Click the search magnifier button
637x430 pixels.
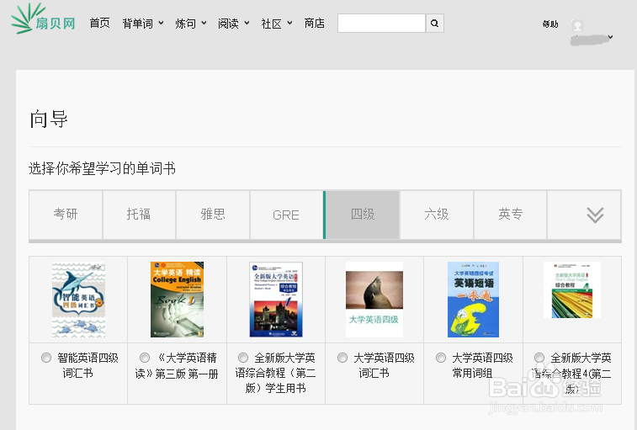(x=435, y=24)
